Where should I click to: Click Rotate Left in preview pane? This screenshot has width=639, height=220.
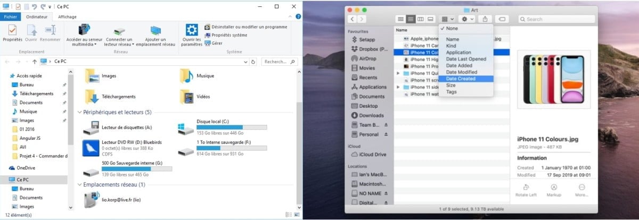526,190
